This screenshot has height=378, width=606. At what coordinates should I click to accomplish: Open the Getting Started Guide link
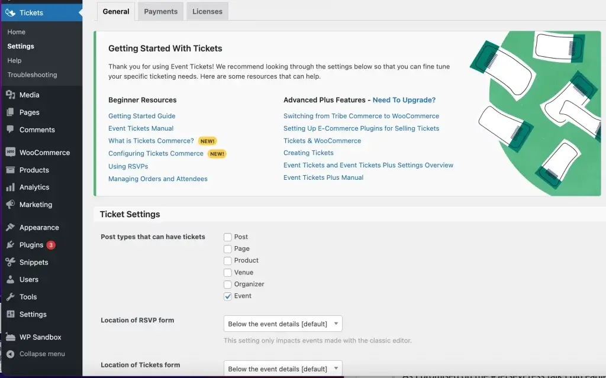click(142, 116)
